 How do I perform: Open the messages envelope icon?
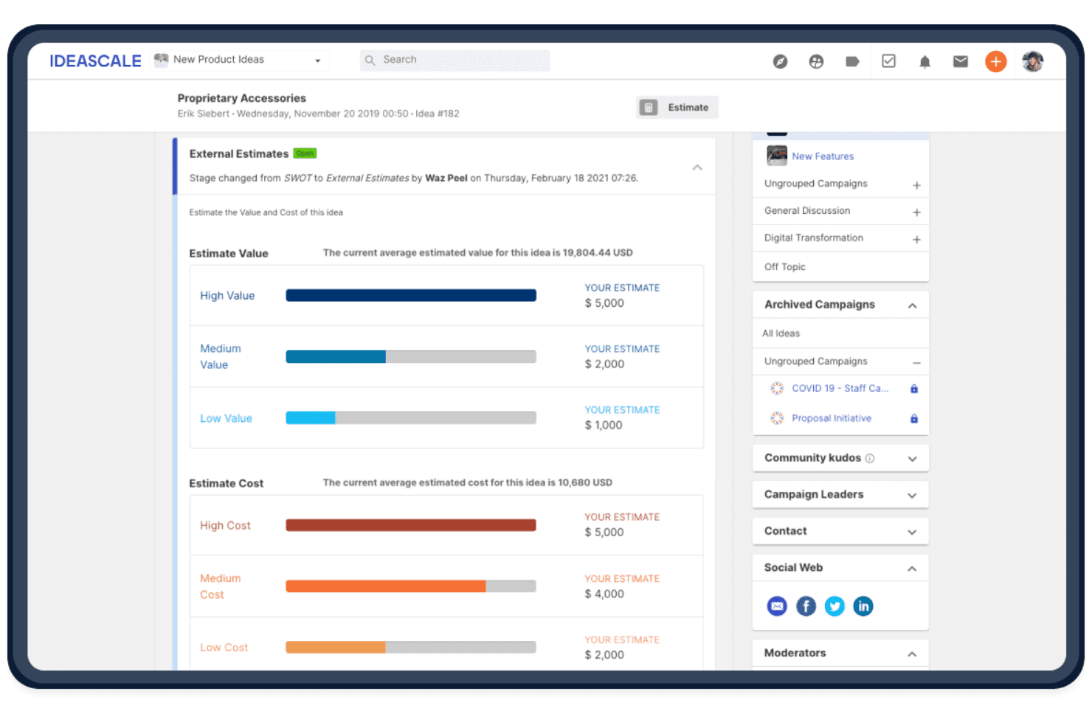[x=960, y=61]
